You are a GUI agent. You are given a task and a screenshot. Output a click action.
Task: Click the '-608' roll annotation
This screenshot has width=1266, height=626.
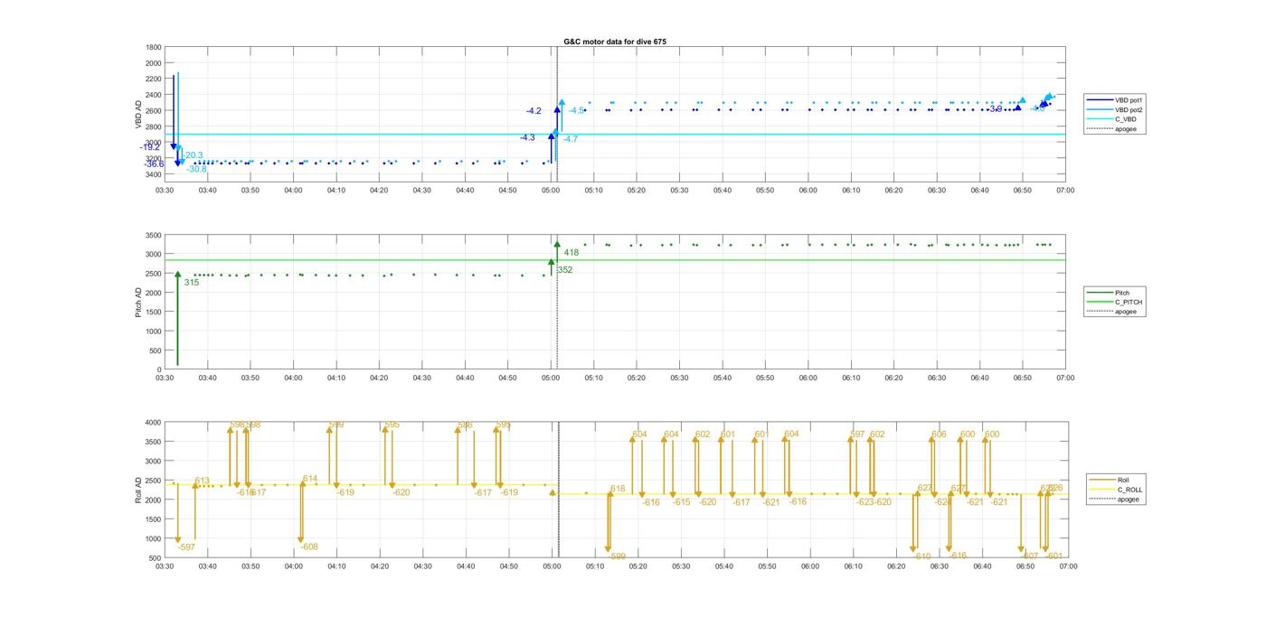[309, 547]
